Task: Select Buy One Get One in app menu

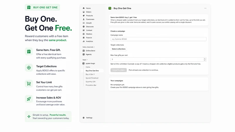Action: (x=92, y=71)
